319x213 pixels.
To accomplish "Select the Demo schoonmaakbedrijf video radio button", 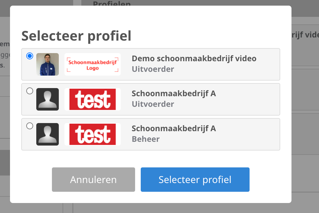I will point(30,56).
